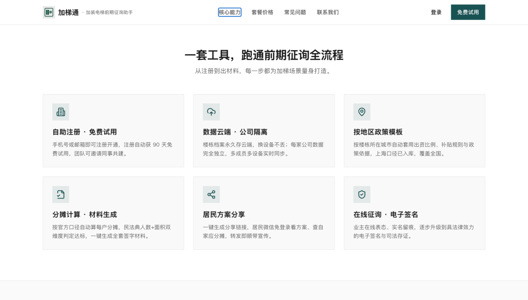This screenshot has height=300, width=528.
Task: Click the 在线征询 · 电子签名 card title
Action: (386, 215)
